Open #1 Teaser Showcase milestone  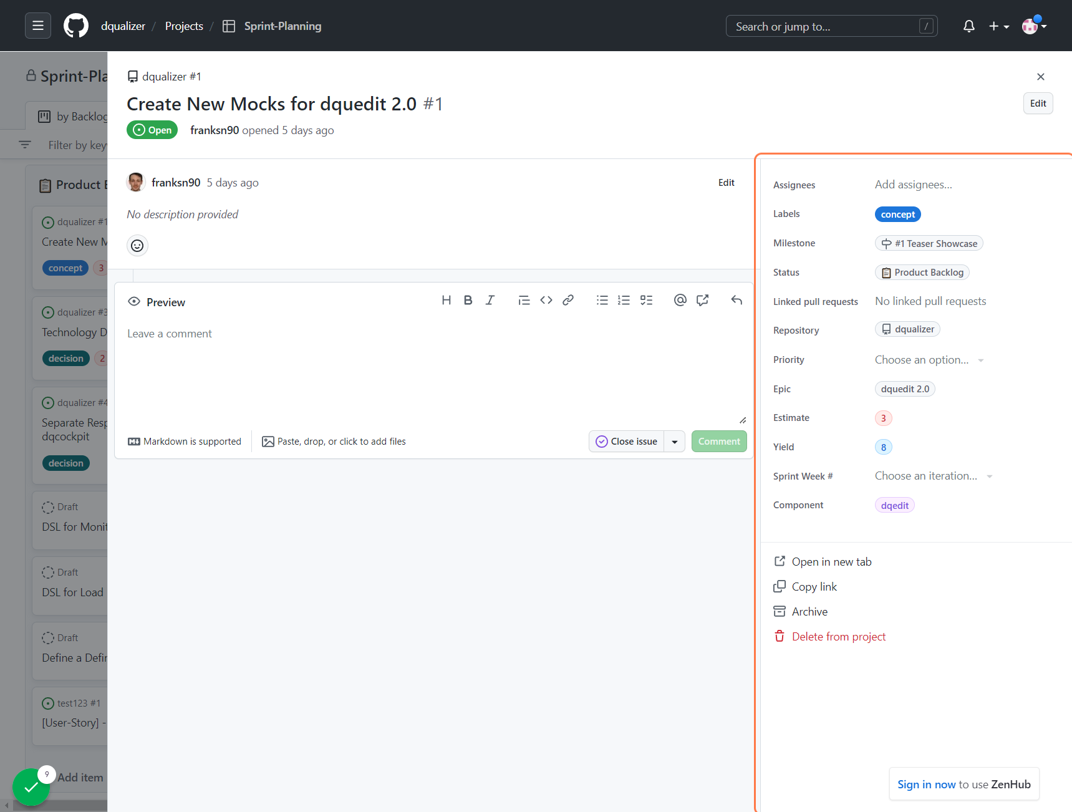[929, 243]
